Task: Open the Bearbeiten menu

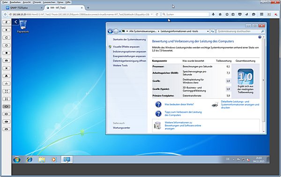Action: (15, 2)
